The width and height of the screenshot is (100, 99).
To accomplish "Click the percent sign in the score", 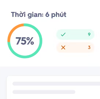I will point(30,41).
